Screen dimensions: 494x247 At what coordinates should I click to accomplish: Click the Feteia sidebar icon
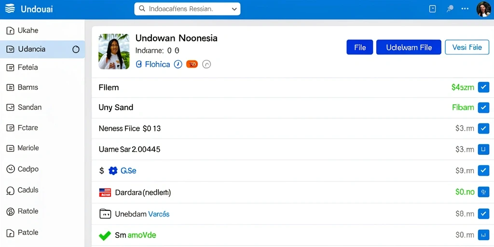click(x=11, y=68)
